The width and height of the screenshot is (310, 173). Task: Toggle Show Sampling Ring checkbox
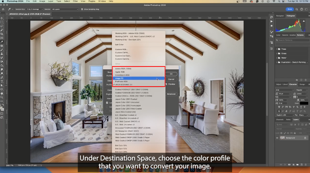tap(82, 9)
